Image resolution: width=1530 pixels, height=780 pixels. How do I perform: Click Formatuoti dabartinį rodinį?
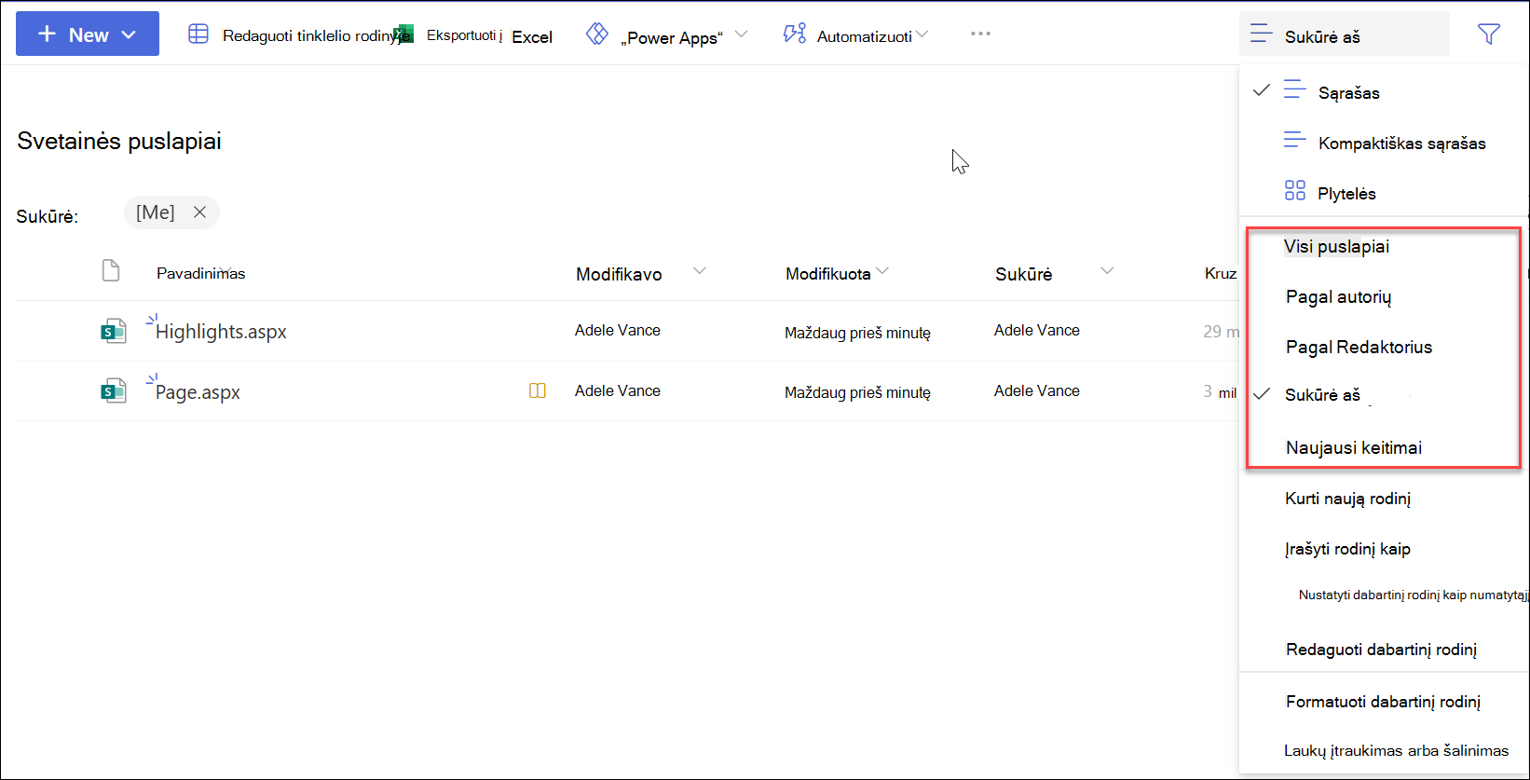click(x=1384, y=702)
